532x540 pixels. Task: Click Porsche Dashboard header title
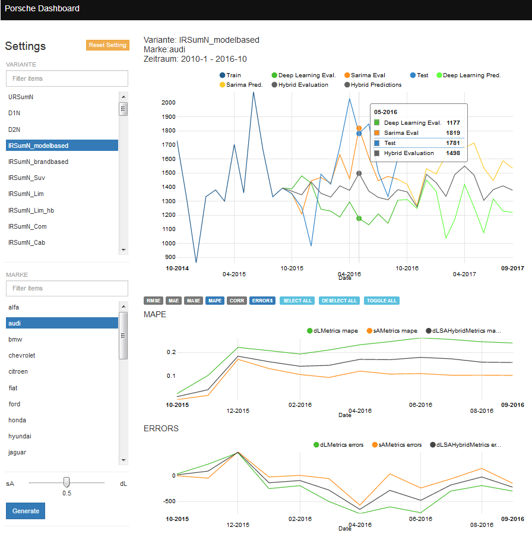[42, 8]
